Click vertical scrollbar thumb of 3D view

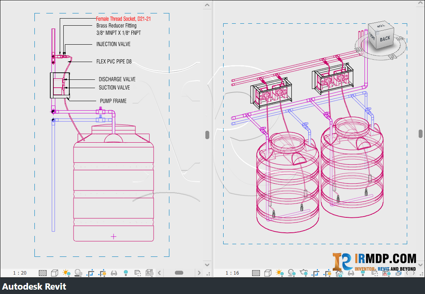tap(420, 134)
